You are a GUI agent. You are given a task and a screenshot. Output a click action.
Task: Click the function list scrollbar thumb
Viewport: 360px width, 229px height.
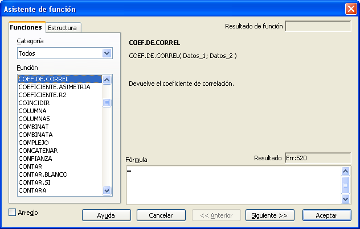(107, 103)
